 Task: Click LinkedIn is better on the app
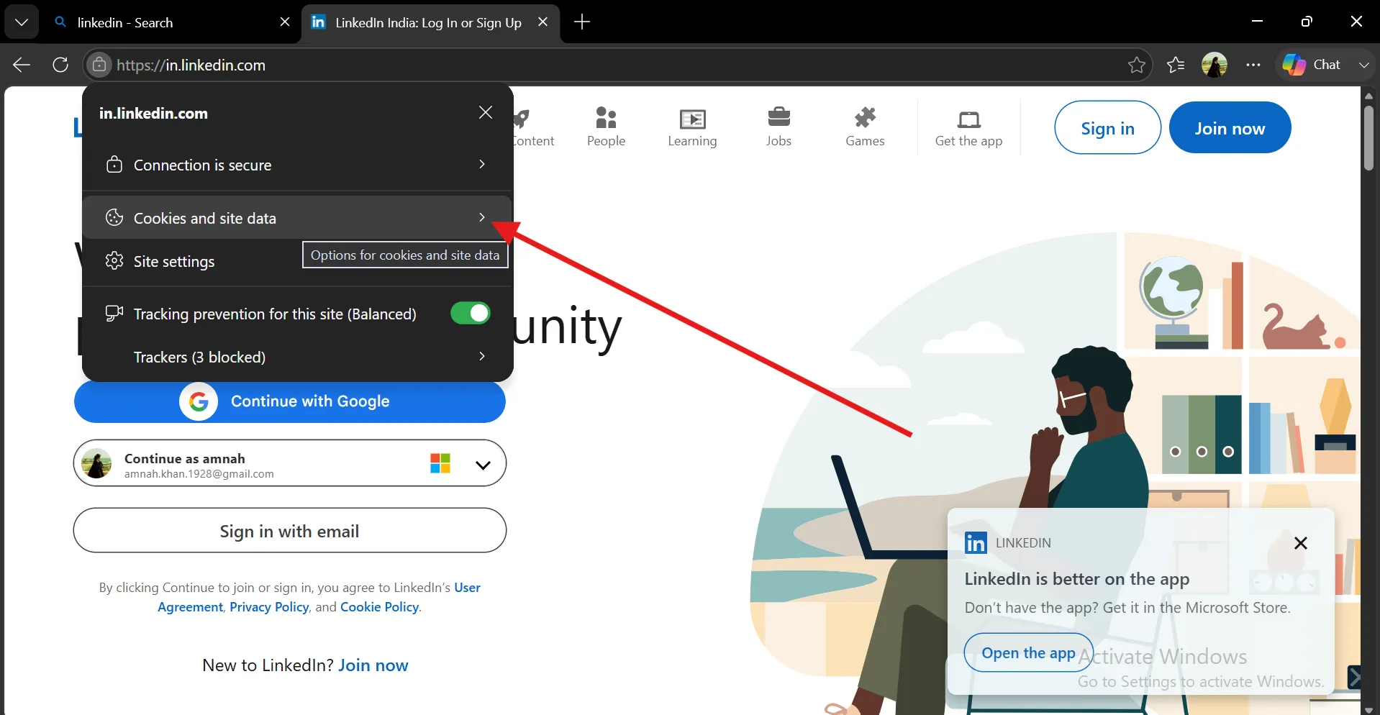[1077, 579]
